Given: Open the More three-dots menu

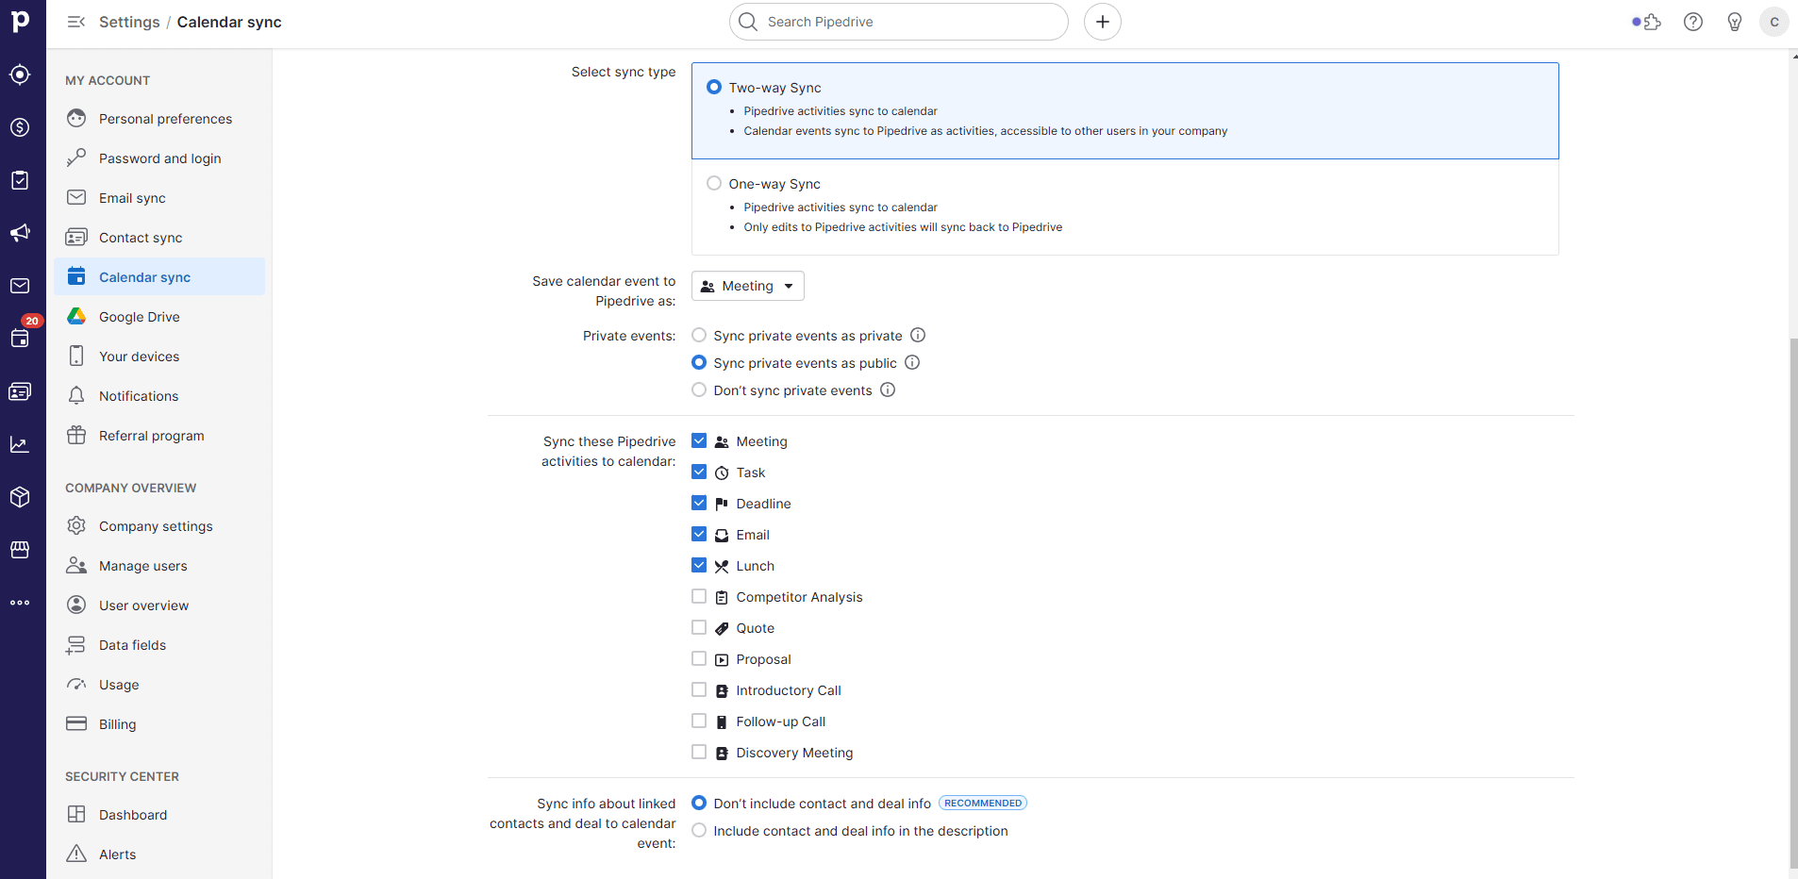Looking at the screenshot, I should point(20,603).
